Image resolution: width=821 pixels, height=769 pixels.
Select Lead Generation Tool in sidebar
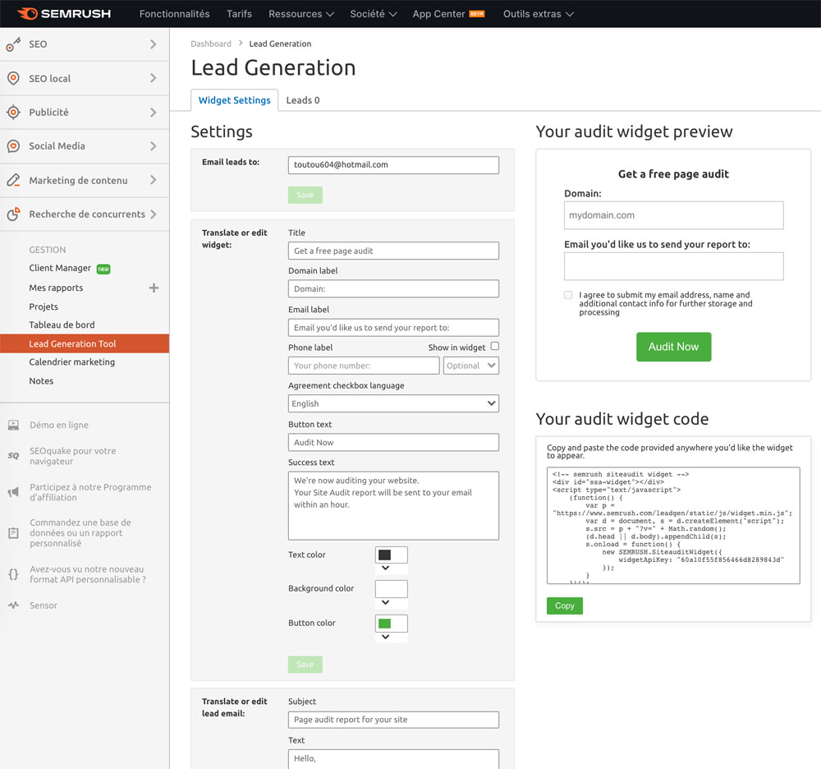pyautogui.click(x=85, y=343)
